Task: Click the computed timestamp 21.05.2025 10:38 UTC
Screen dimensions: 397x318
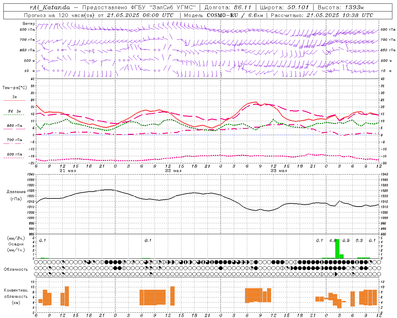Action: 340,15
